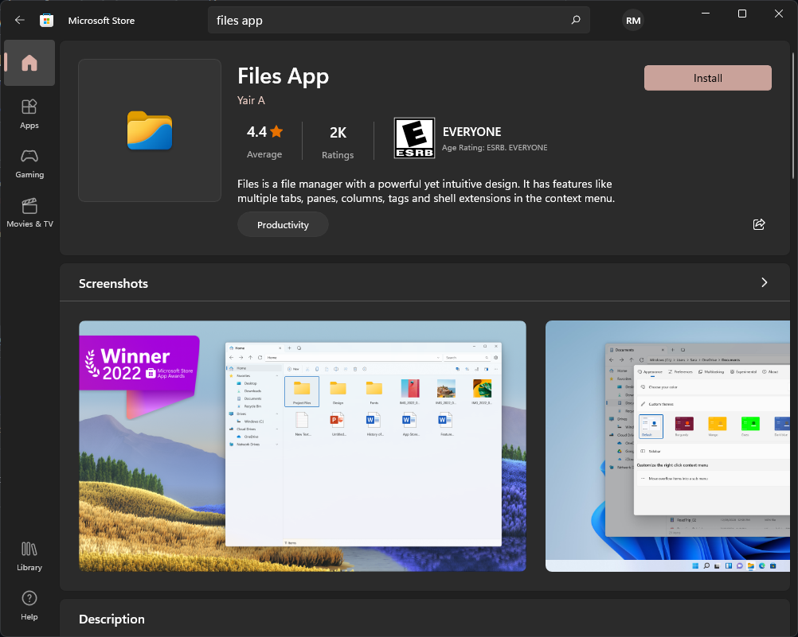Click the Microsoft Store logo icon

(46, 21)
